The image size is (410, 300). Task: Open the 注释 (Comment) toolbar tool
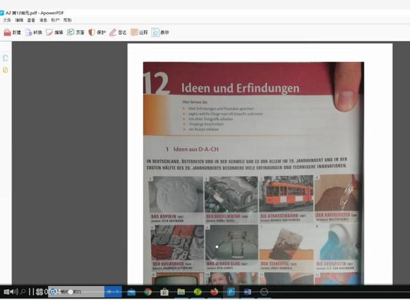(139, 32)
